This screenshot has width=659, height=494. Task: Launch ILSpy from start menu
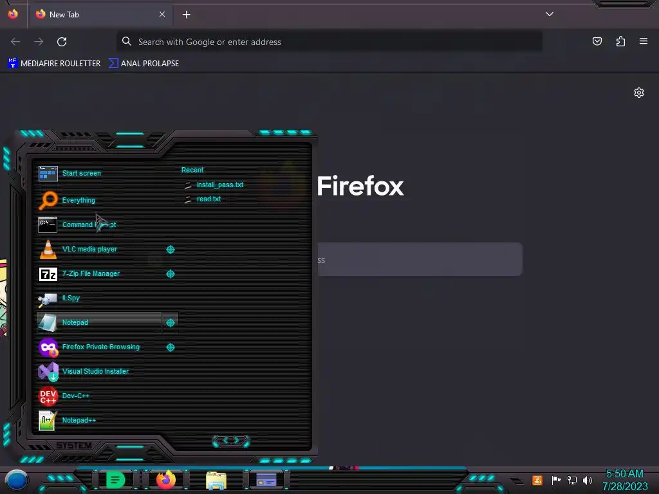click(99, 298)
